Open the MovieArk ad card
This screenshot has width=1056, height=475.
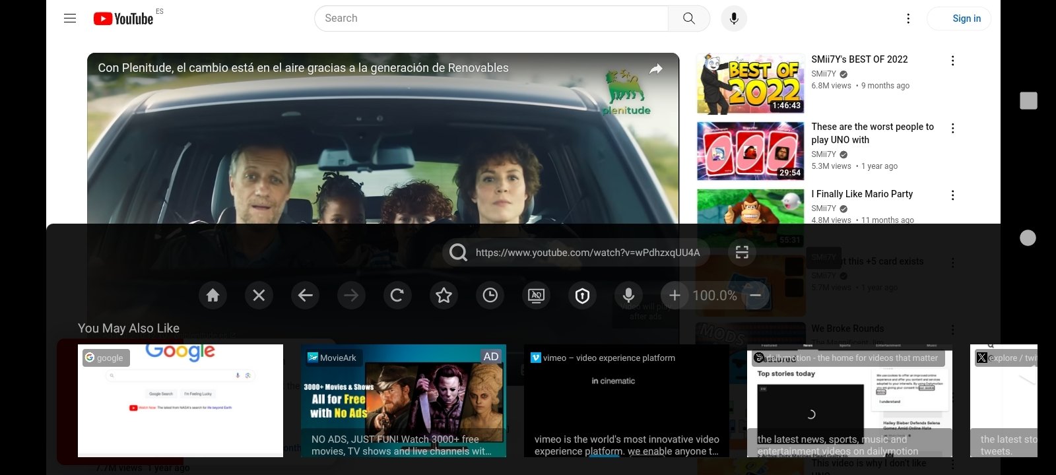(x=403, y=400)
